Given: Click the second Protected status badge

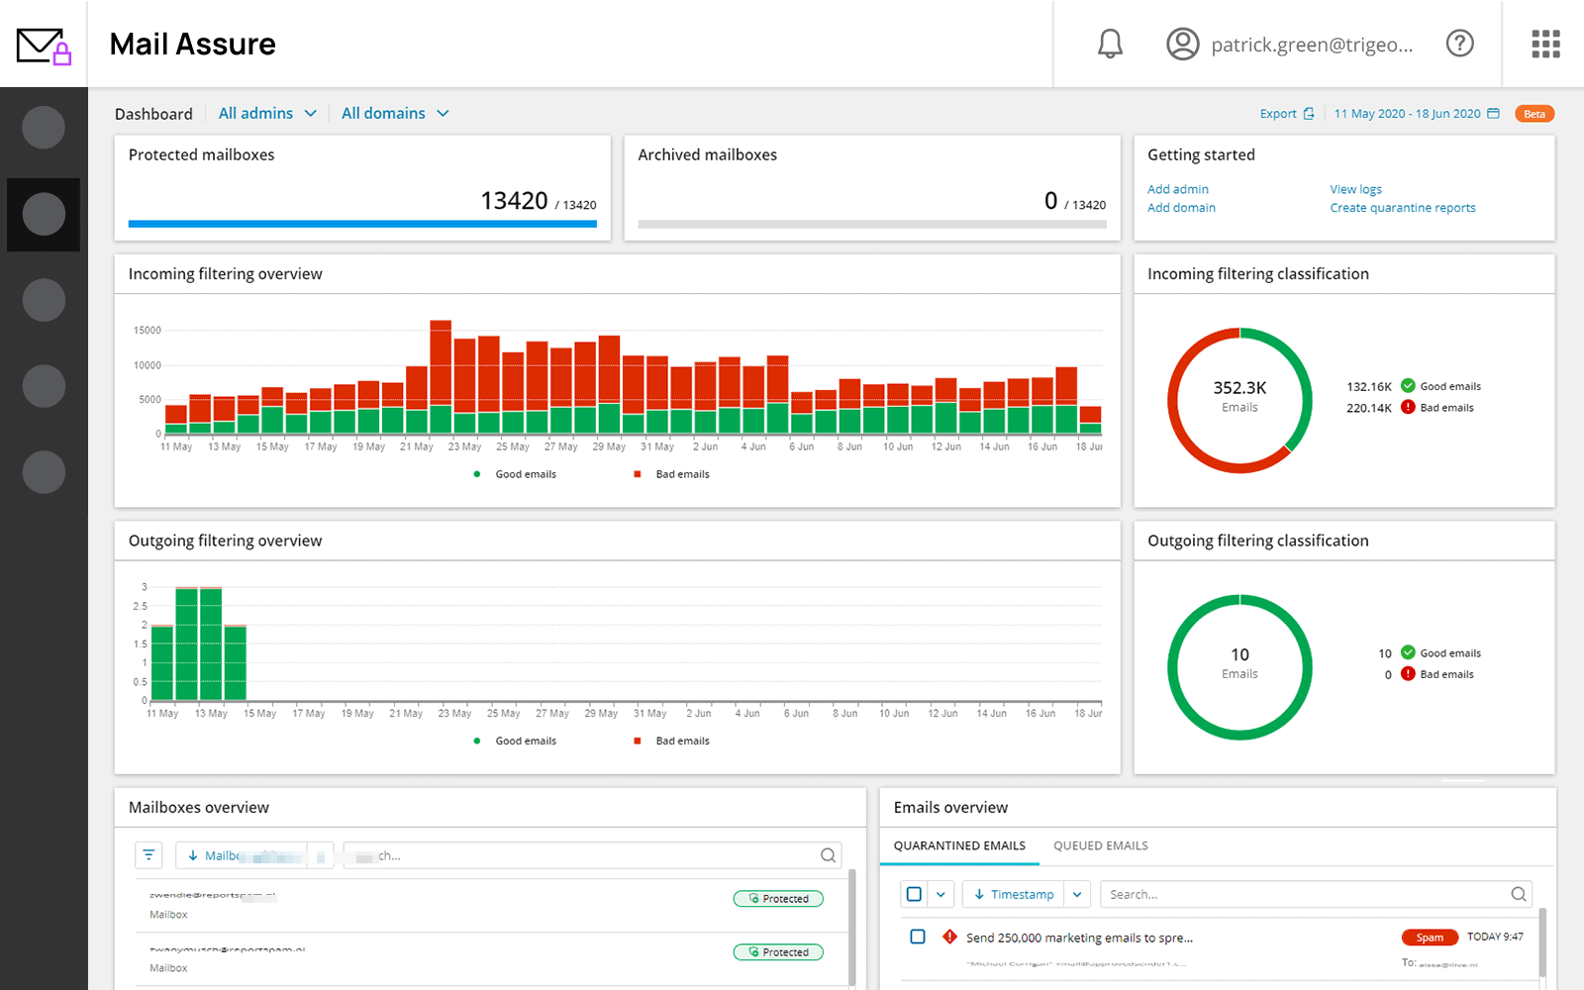Looking at the screenshot, I should [778, 952].
